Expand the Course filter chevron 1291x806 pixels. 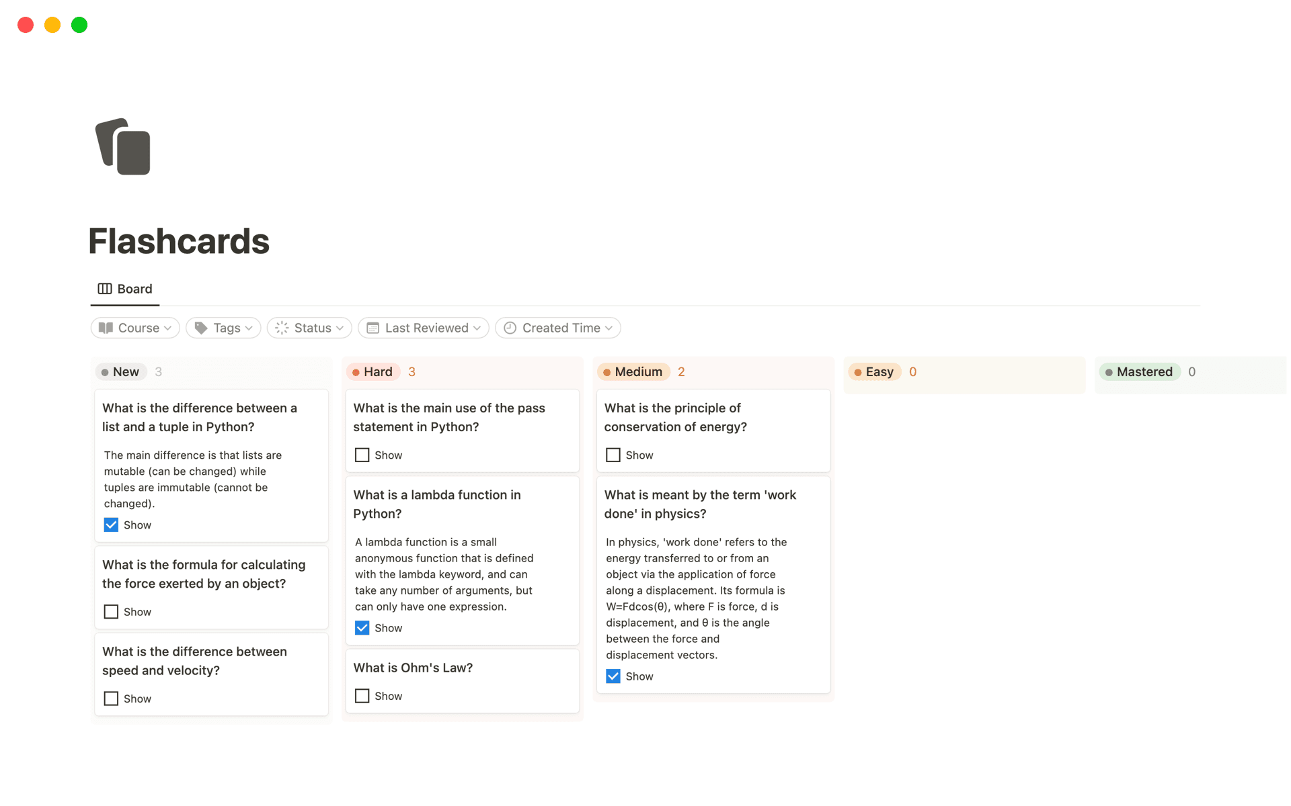point(168,328)
